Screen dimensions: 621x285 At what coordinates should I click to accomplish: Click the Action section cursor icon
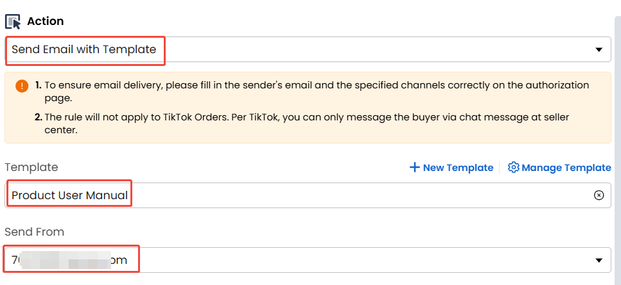[x=13, y=21]
